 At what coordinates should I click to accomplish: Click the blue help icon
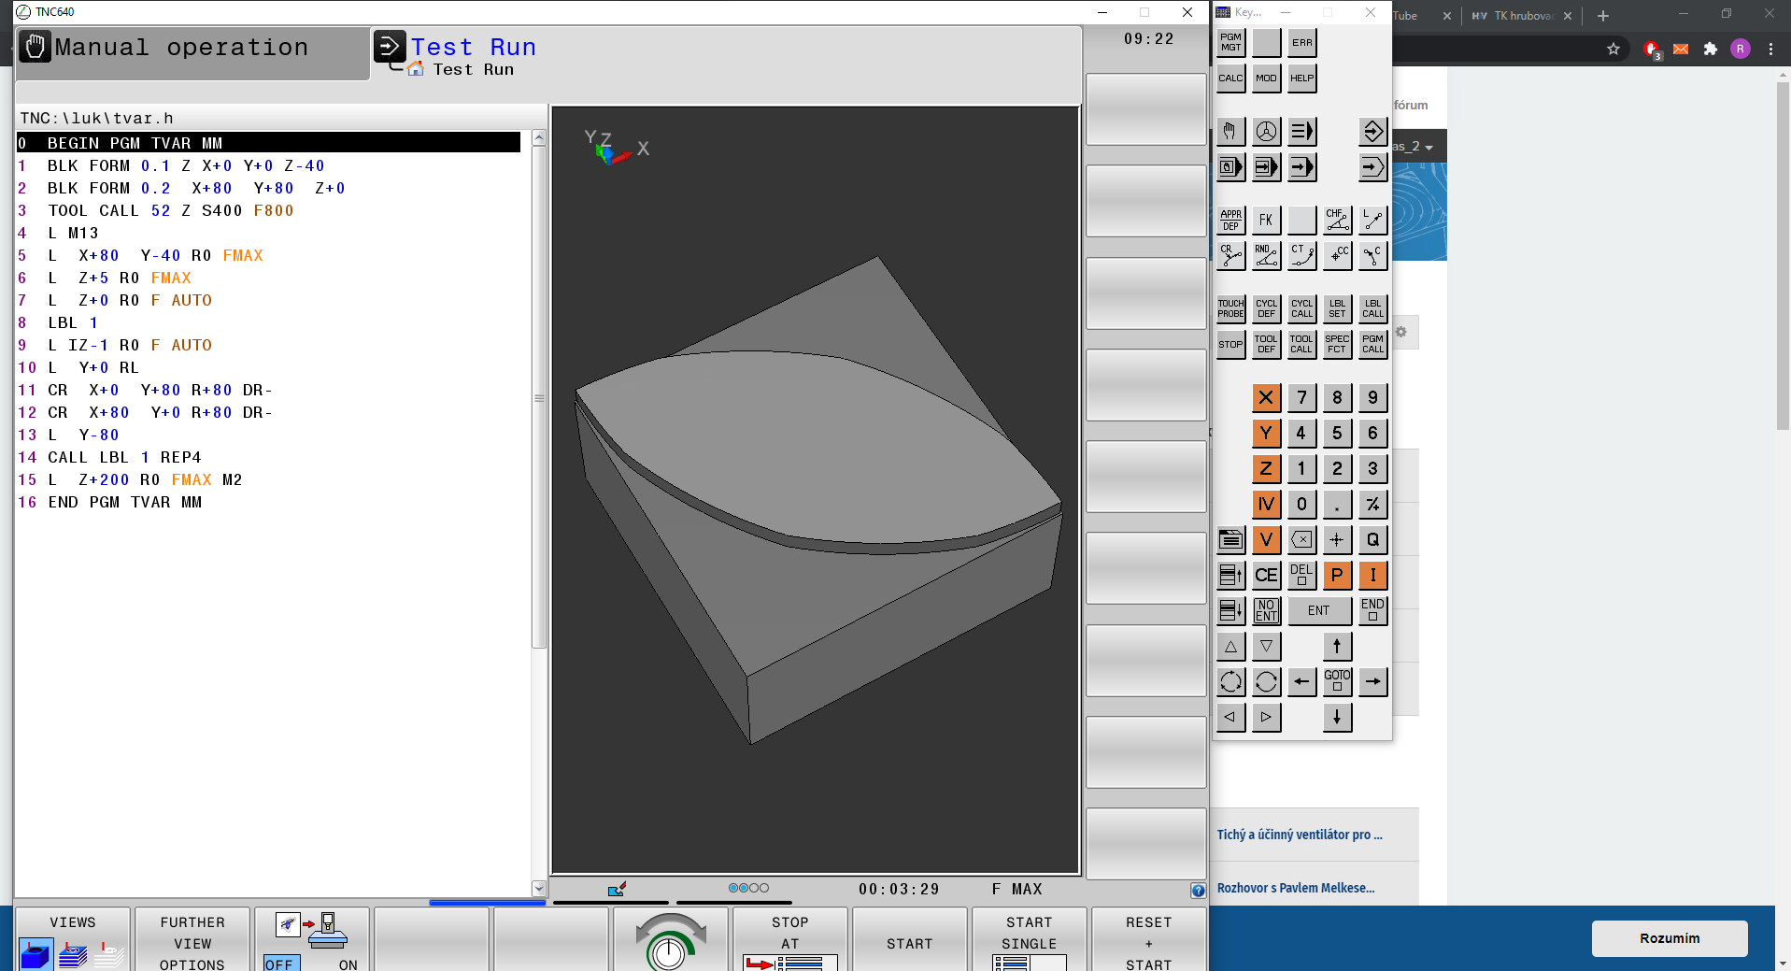[1198, 891]
